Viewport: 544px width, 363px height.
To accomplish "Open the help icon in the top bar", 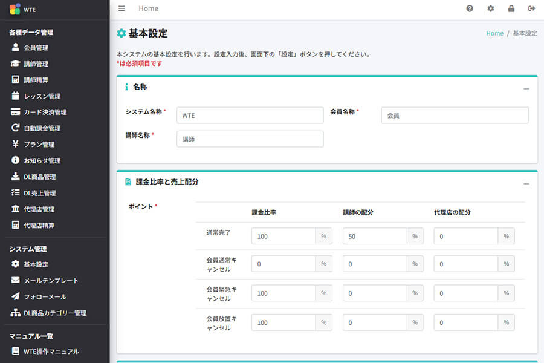I will click(469, 9).
